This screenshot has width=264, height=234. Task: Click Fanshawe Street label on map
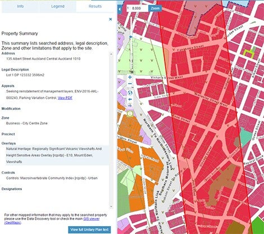click(x=190, y=48)
